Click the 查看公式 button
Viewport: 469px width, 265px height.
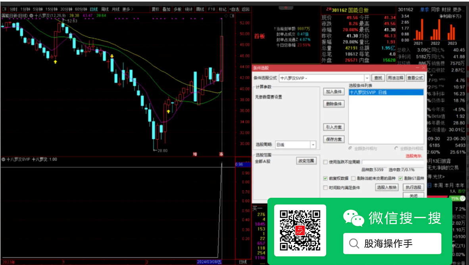tap(415, 78)
